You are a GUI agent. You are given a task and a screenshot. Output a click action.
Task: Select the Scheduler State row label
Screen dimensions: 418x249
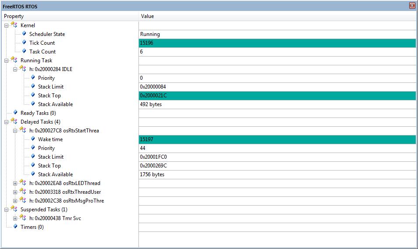(47, 34)
